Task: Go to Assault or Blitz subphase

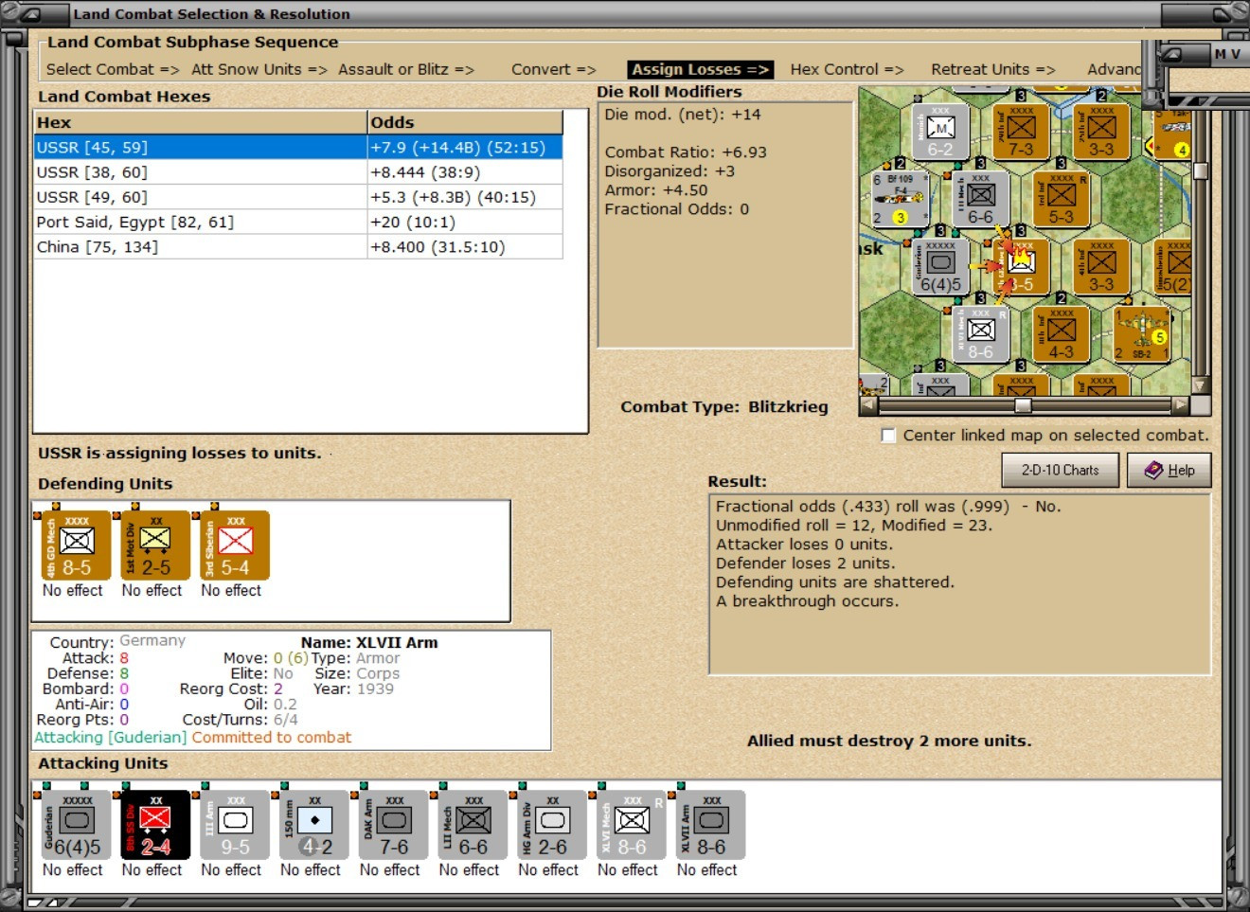Action: (x=406, y=69)
